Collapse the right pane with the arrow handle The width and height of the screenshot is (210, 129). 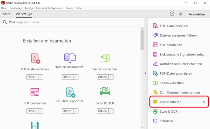pos(145,73)
